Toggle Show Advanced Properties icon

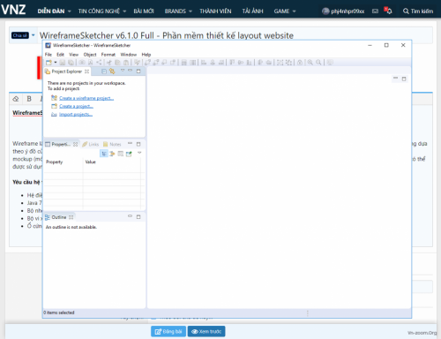click(112, 154)
